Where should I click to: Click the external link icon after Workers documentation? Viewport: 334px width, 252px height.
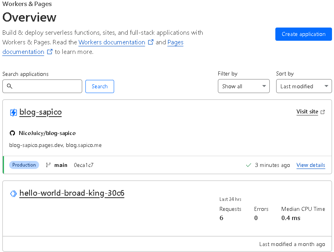tap(150, 42)
